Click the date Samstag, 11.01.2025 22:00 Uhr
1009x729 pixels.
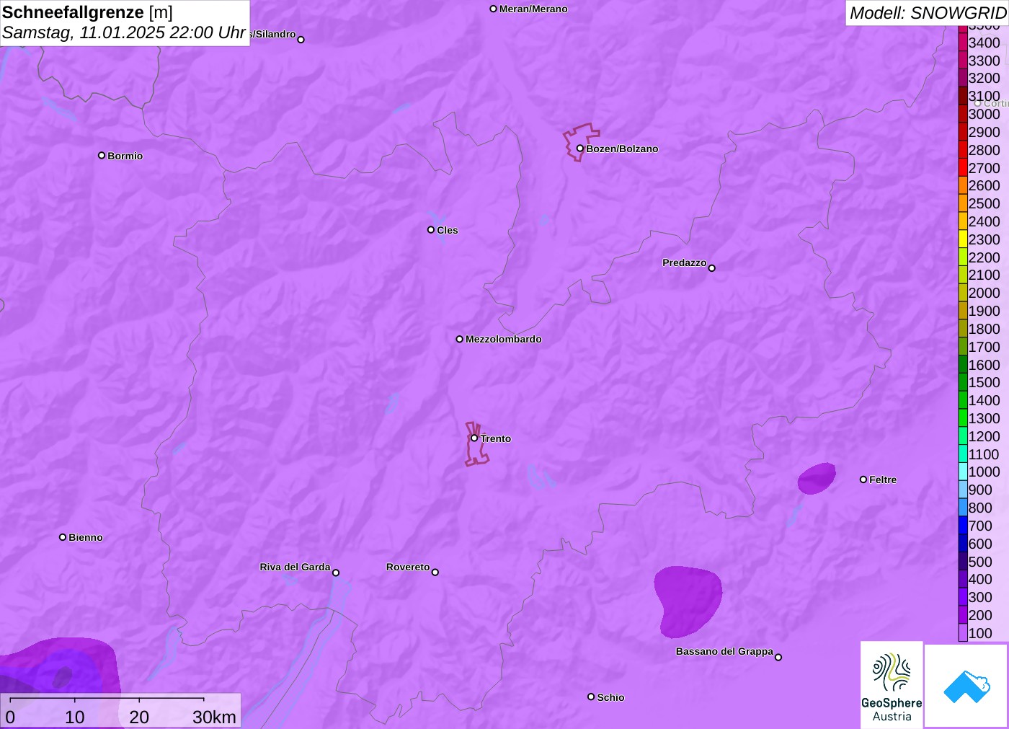coord(124,32)
